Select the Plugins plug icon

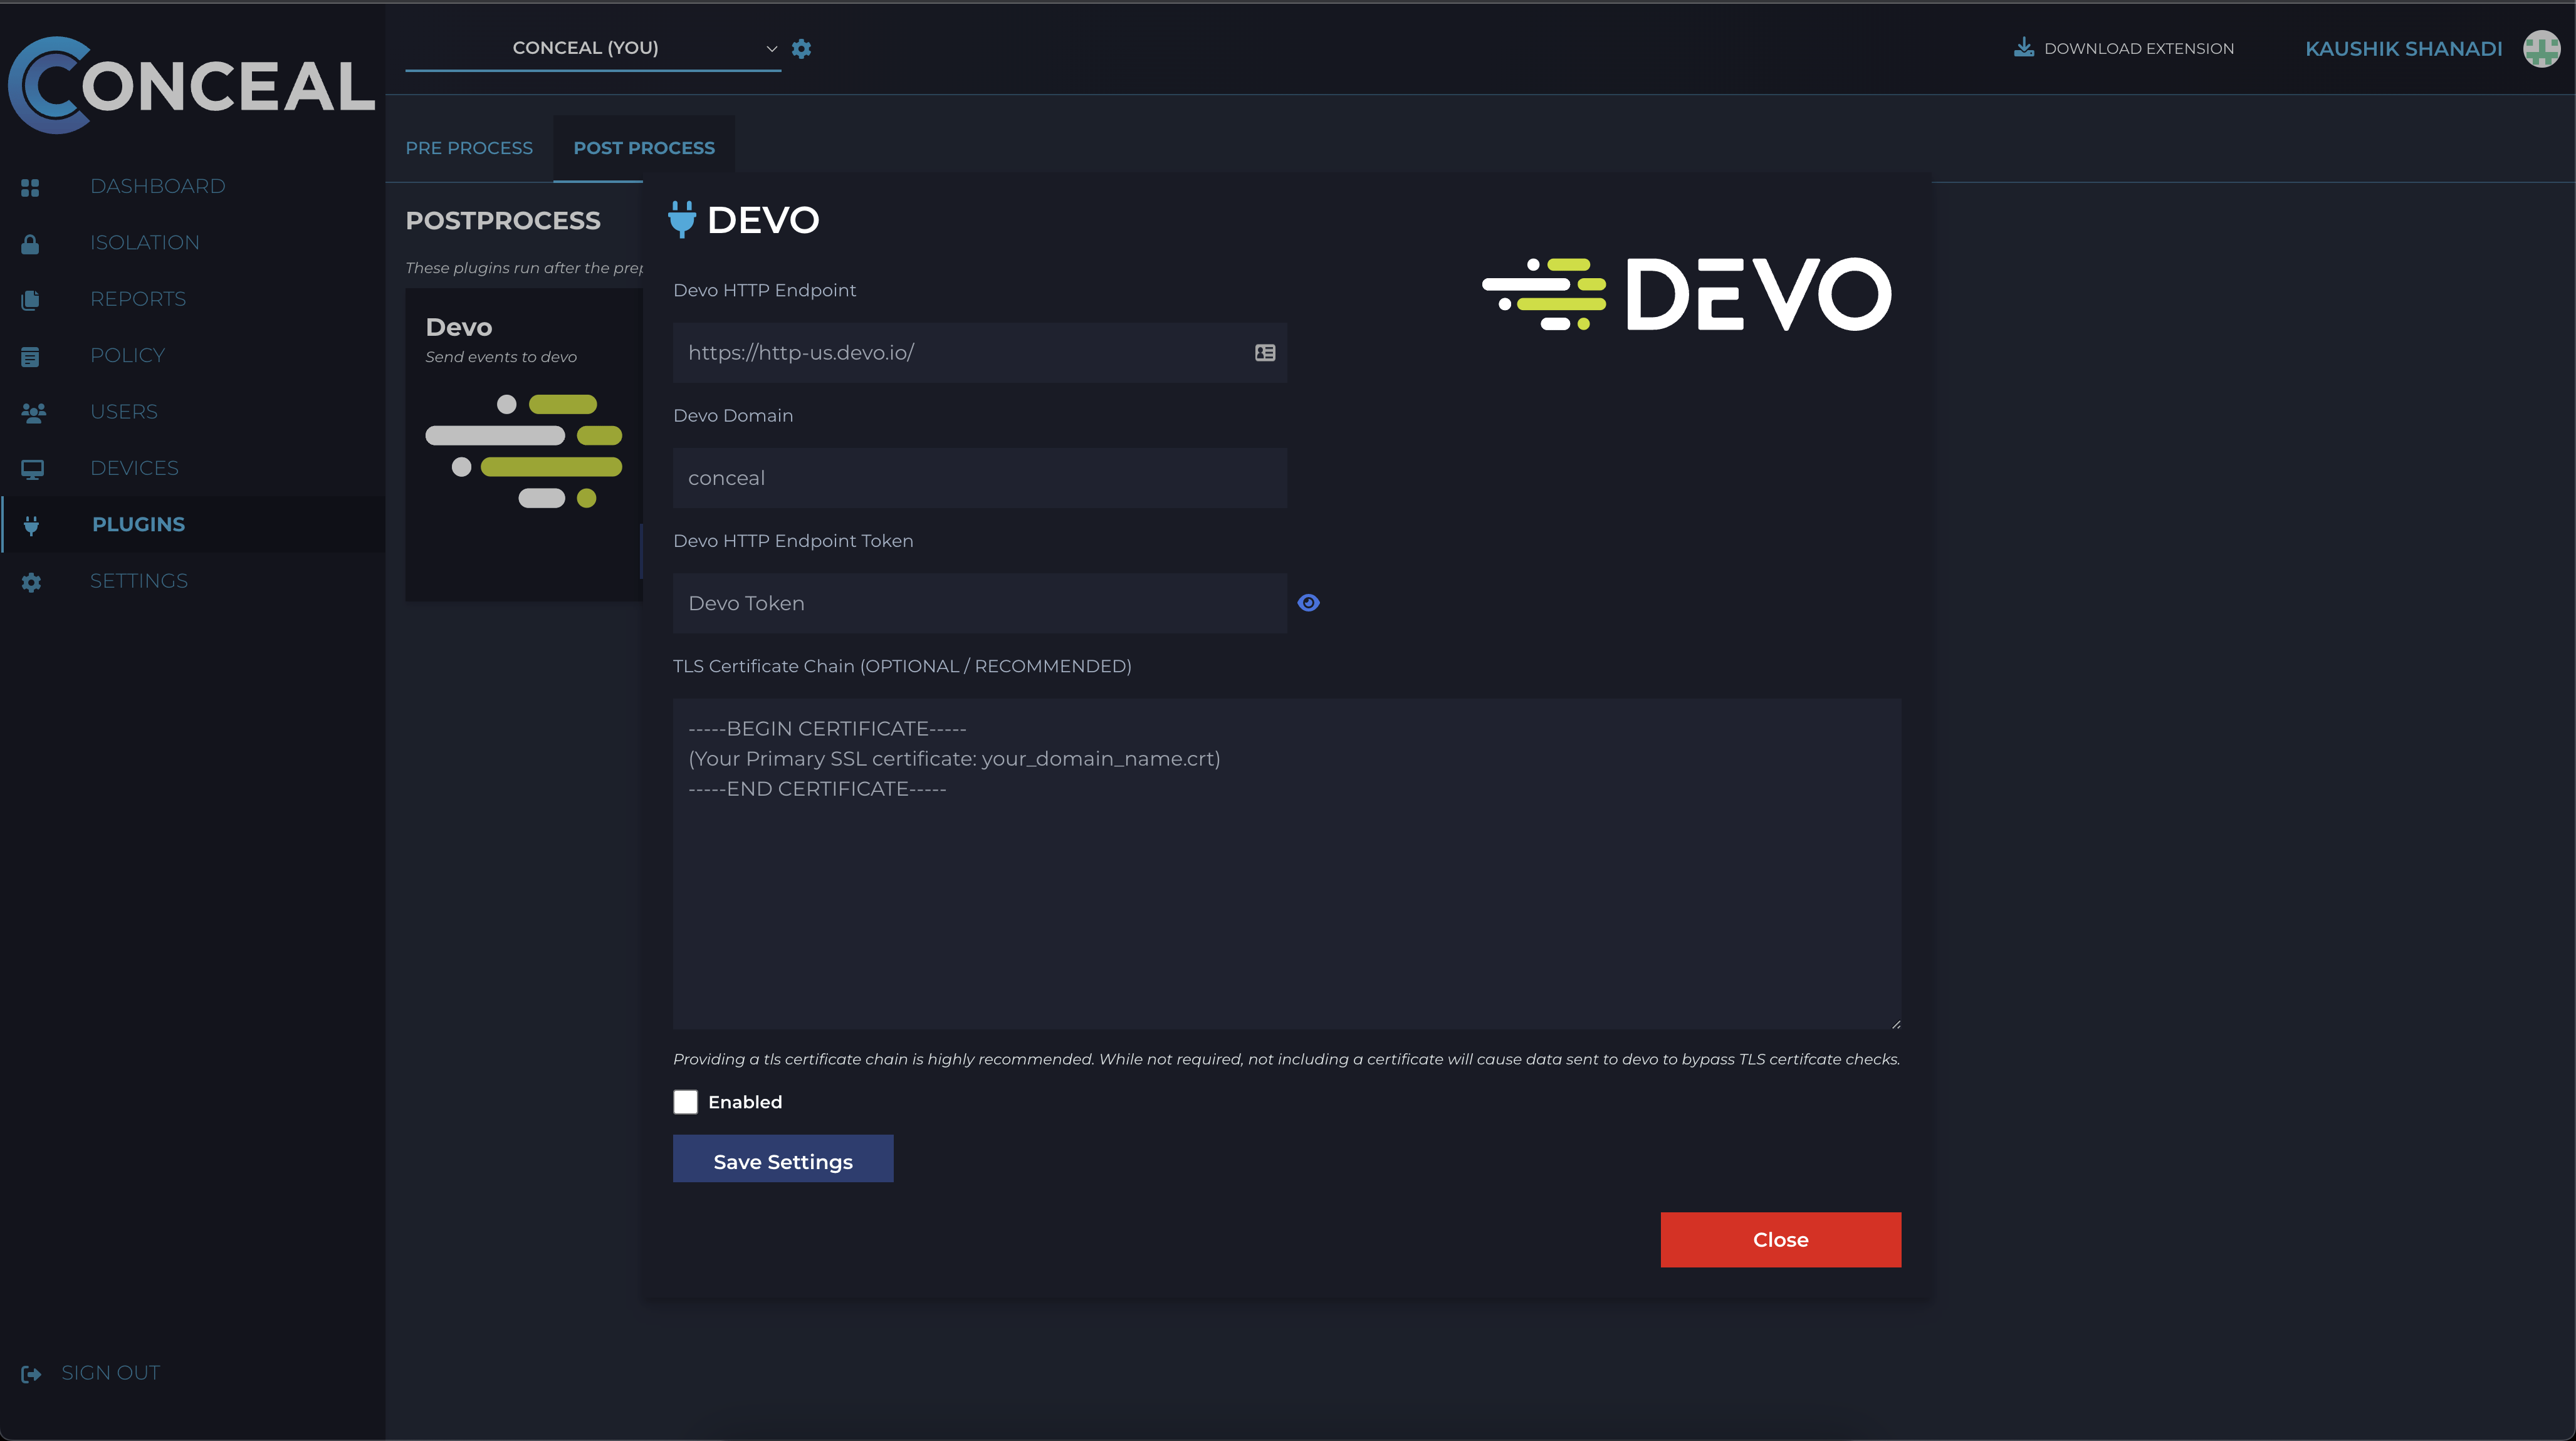coord(31,524)
